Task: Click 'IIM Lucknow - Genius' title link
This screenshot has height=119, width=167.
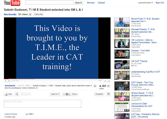Action: click(145, 41)
